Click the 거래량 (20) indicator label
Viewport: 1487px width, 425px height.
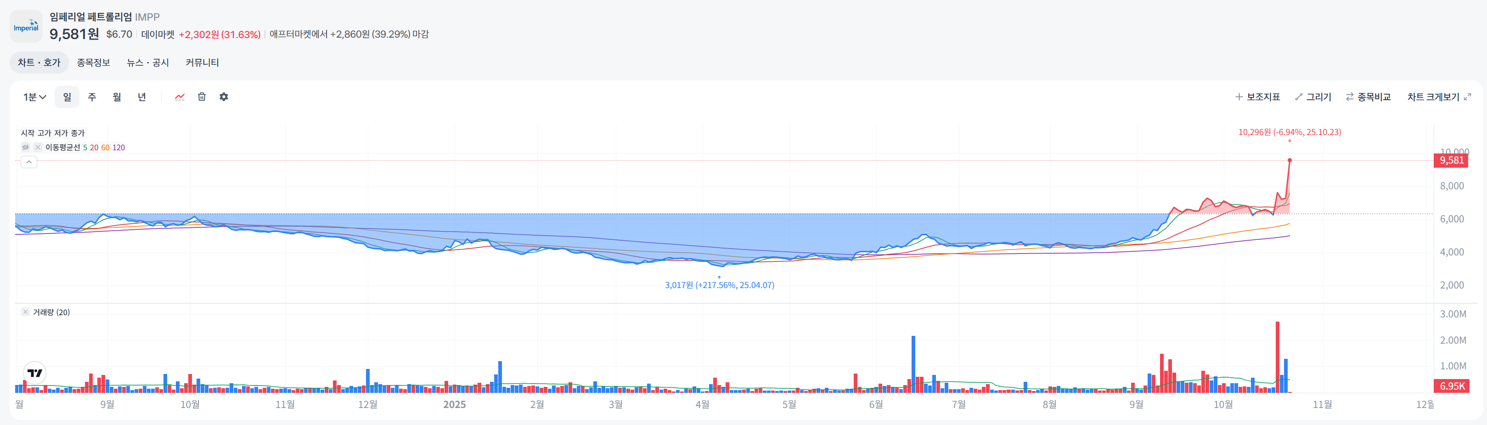click(51, 312)
